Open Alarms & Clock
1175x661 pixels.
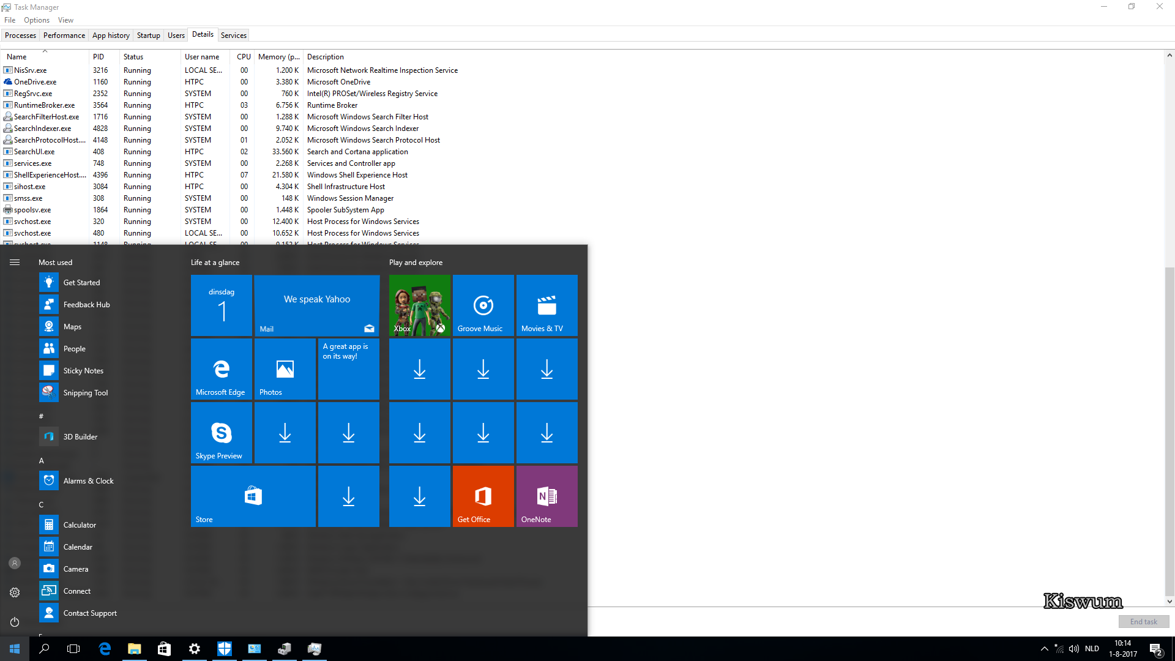[x=49, y=480]
